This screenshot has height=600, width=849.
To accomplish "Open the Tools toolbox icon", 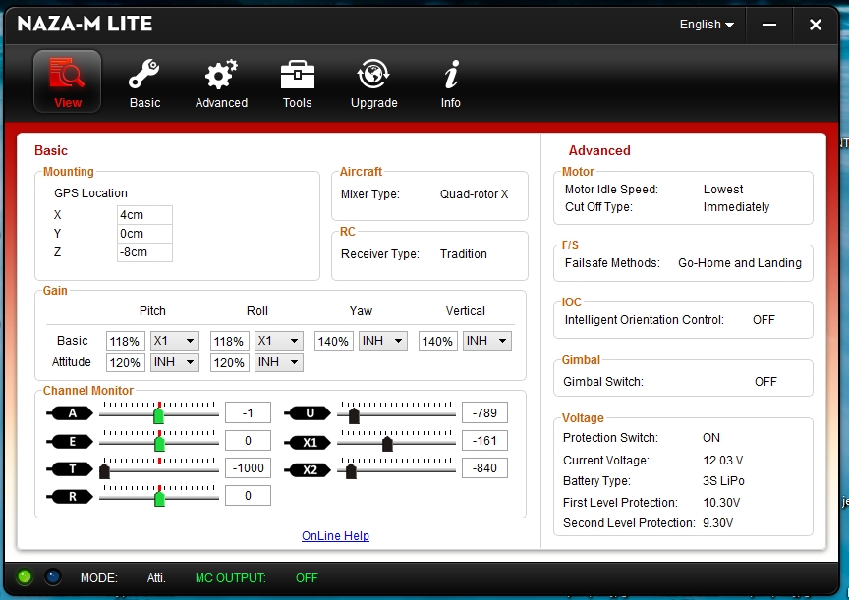I will coord(298,74).
